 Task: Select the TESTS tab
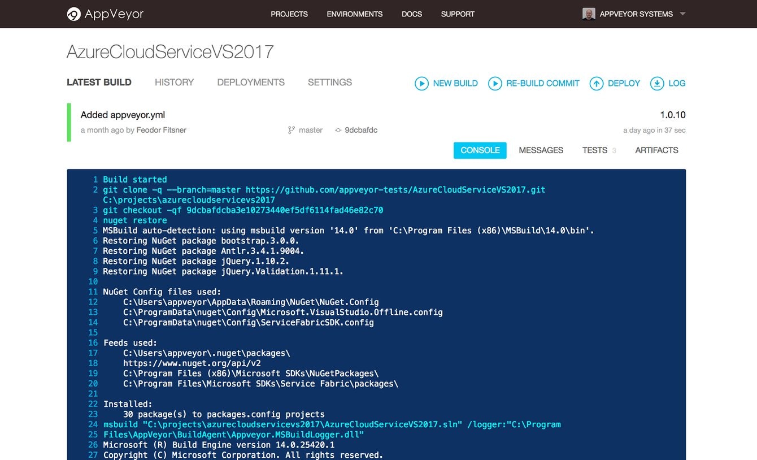coord(595,150)
